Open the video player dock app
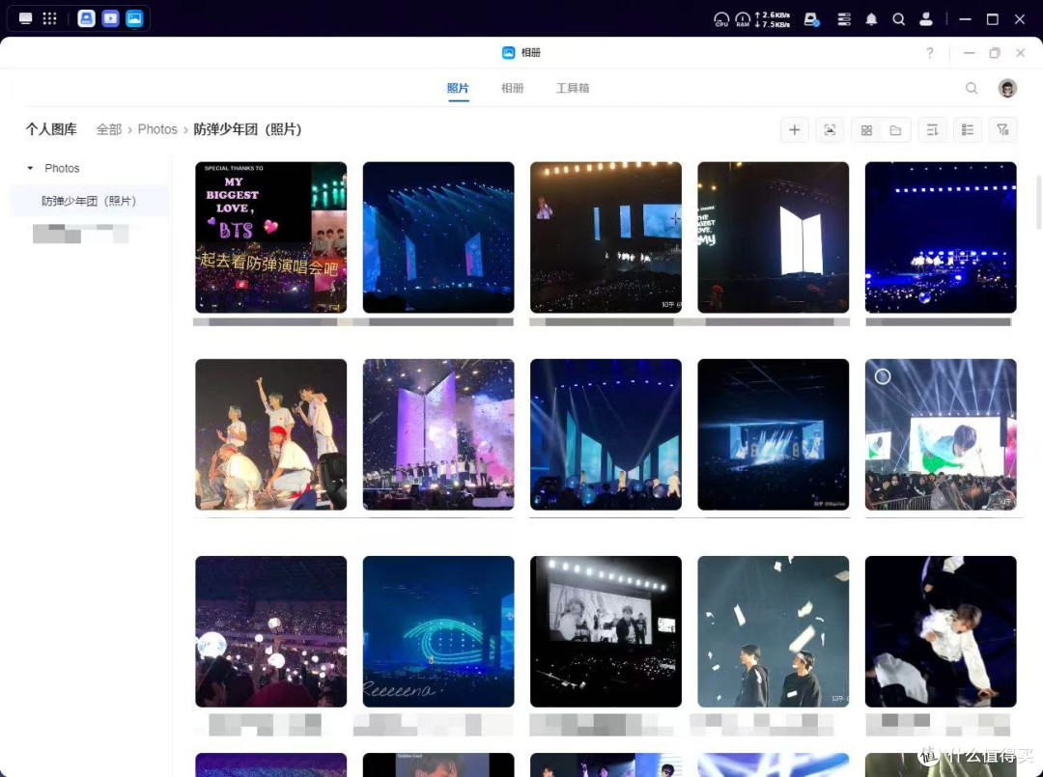This screenshot has height=777, width=1043. pyautogui.click(x=110, y=18)
